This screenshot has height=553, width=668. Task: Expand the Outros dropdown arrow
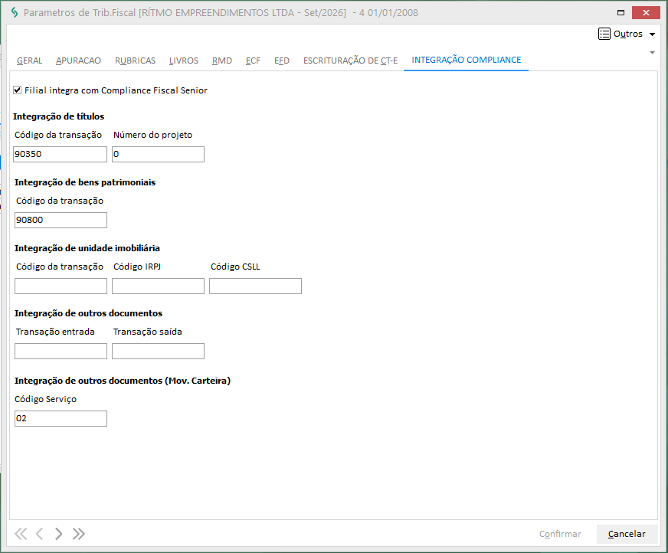click(652, 34)
